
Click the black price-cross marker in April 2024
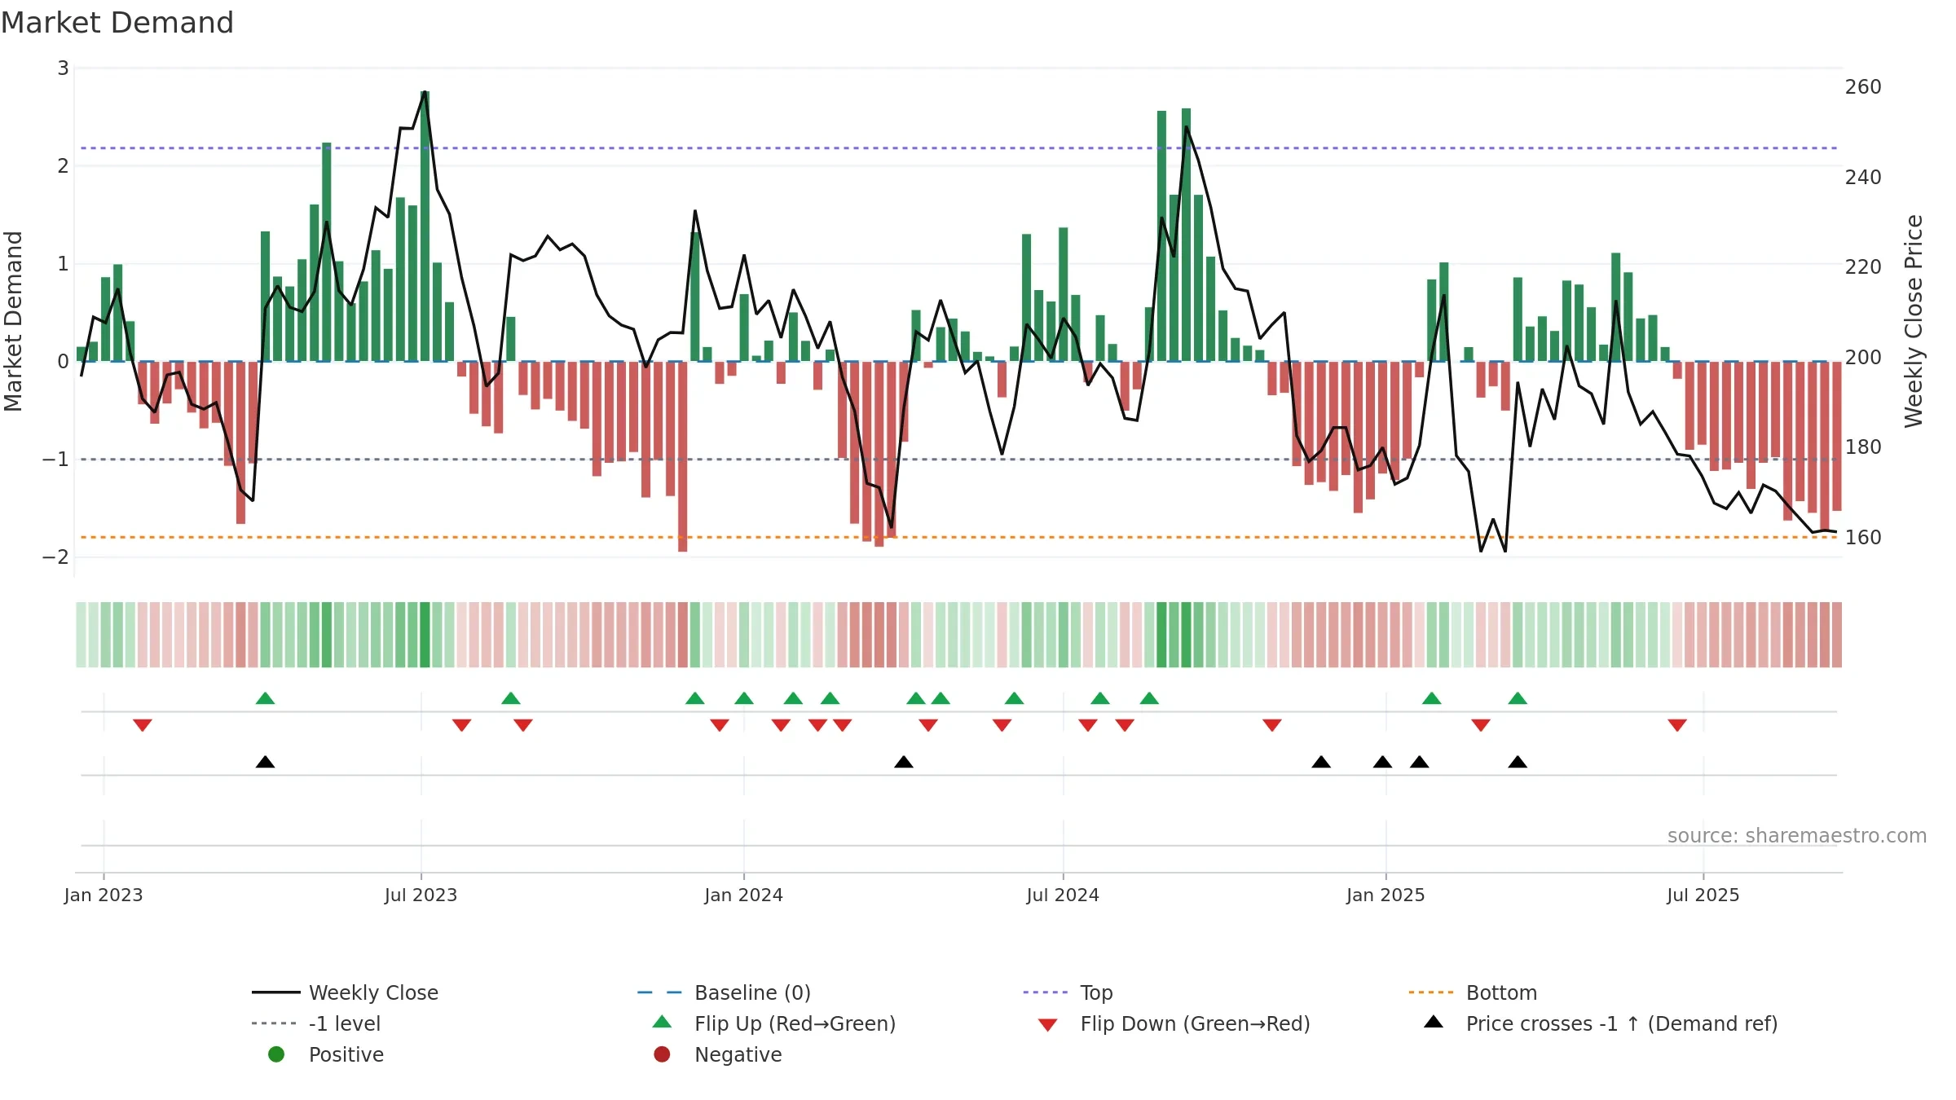click(x=904, y=762)
